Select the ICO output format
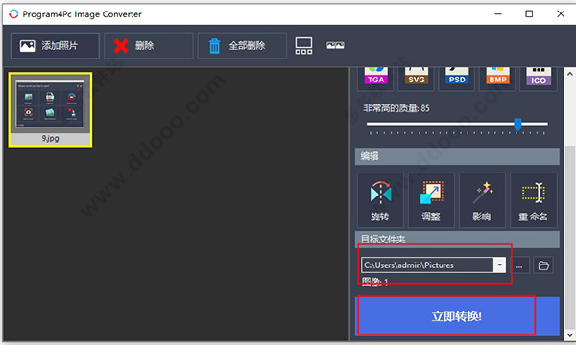576x345 pixels. pos(539,79)
